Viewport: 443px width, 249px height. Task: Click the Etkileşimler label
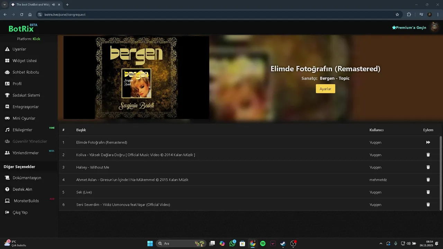click(22, 130)
